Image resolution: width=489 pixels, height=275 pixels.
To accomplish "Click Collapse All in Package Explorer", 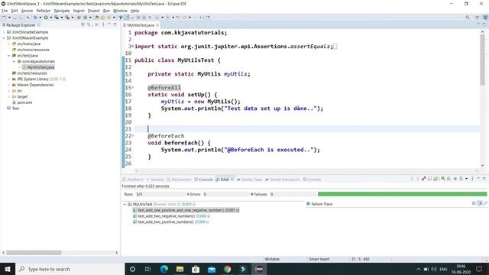I will tap(83, 24).
